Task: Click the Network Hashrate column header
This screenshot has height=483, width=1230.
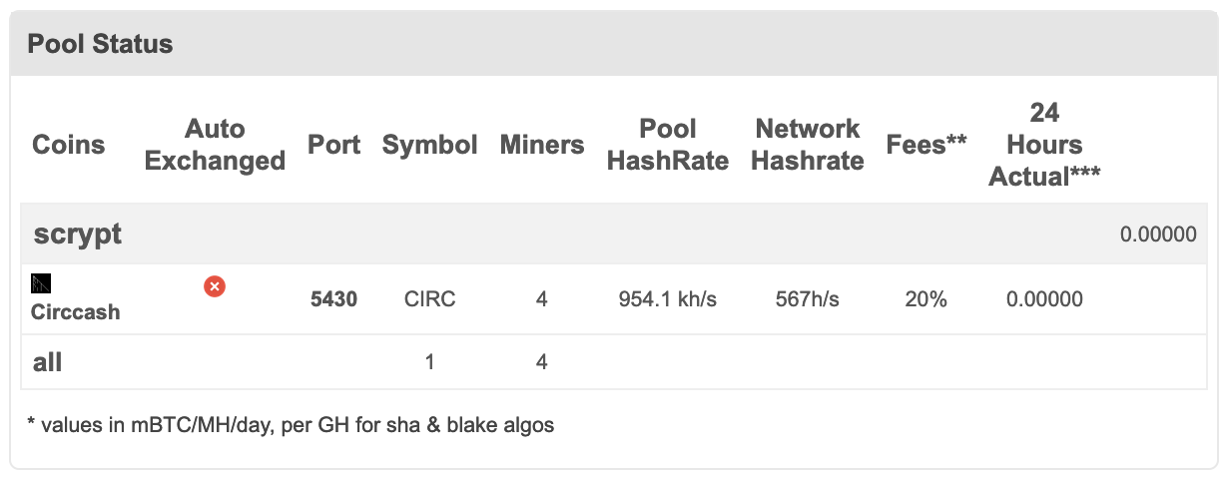Action: point(808,145)
